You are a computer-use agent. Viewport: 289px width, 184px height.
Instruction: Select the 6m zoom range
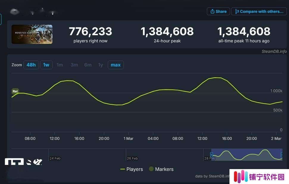88,65
